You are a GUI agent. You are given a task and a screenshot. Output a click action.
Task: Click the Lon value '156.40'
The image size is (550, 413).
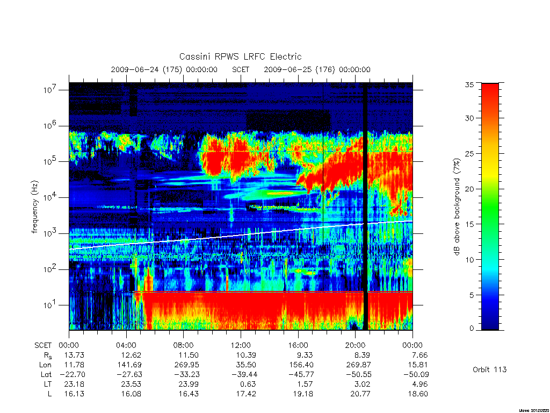click(x=301, y=365)
